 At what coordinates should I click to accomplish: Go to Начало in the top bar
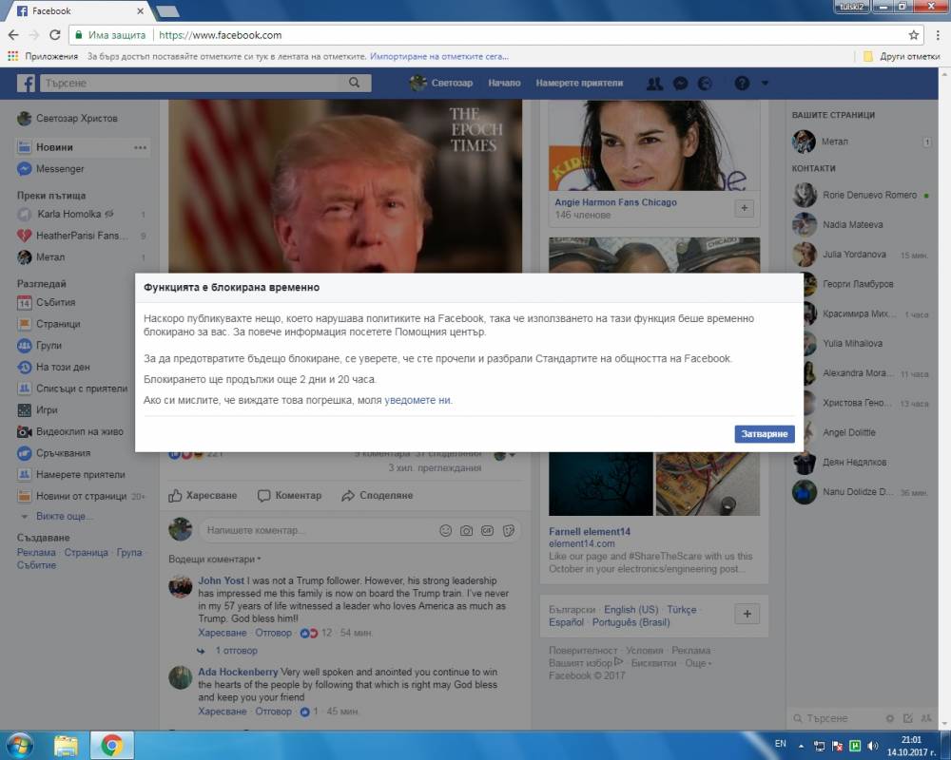click(504, 83)
